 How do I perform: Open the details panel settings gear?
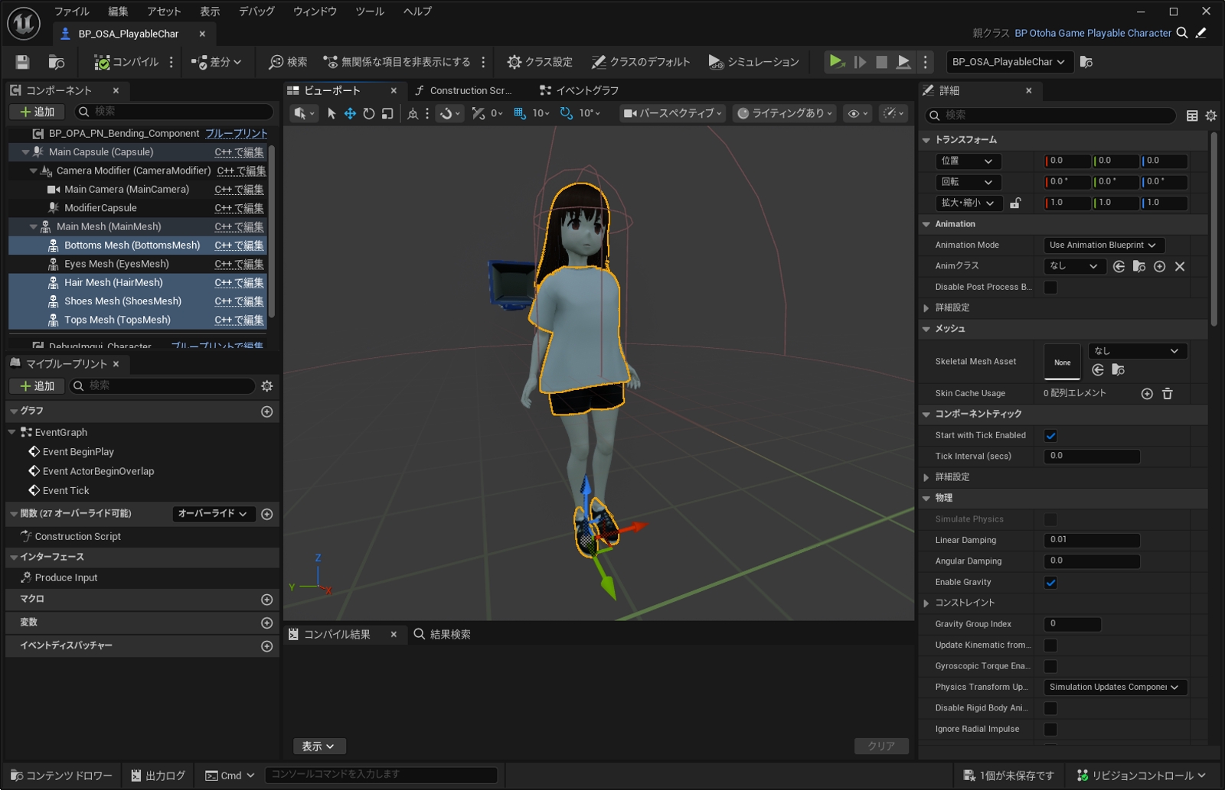point(1210,115)
